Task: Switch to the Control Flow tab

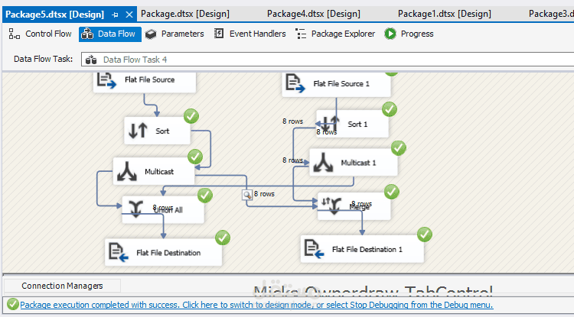Action: 41,34
